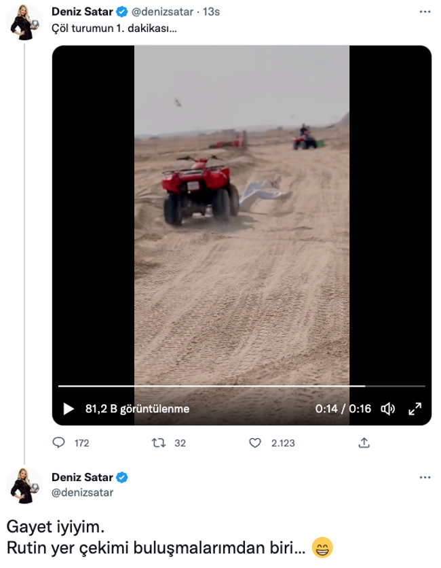Click the verified badge on first tweet

point(122,12)
